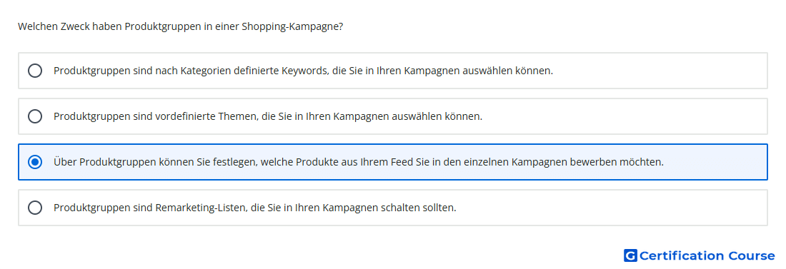Select the radio button for vordefinierte Themen

[x=35, y=116]
